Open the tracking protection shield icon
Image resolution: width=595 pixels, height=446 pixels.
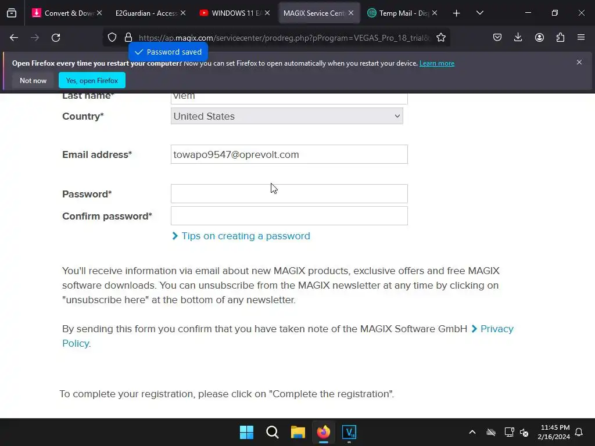(x=112, y=38)
